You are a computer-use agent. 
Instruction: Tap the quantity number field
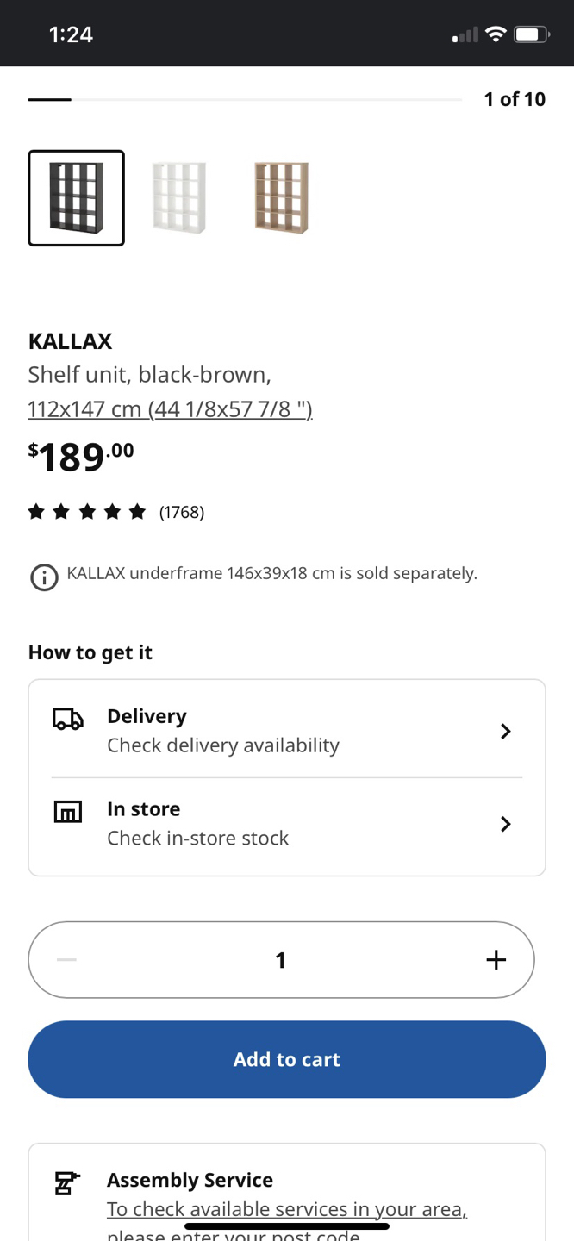click(x=280, y=960)
